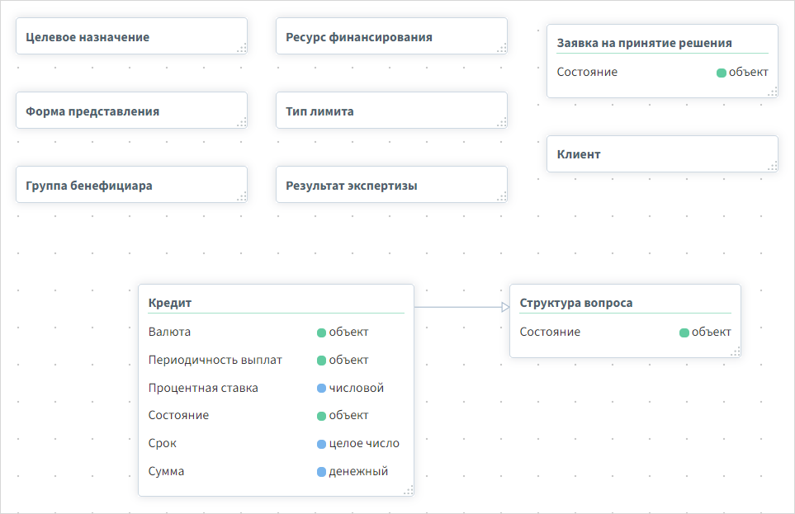Grab resize handle of Форма представления card

tap(242, 123)
